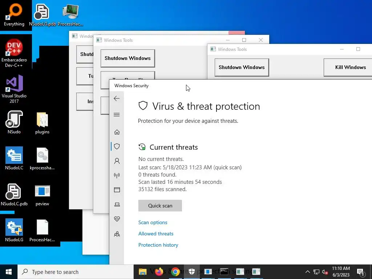Screen dimensions: 372x279
Task: Open App & browser control window icon
Action: tap(117, 190)
